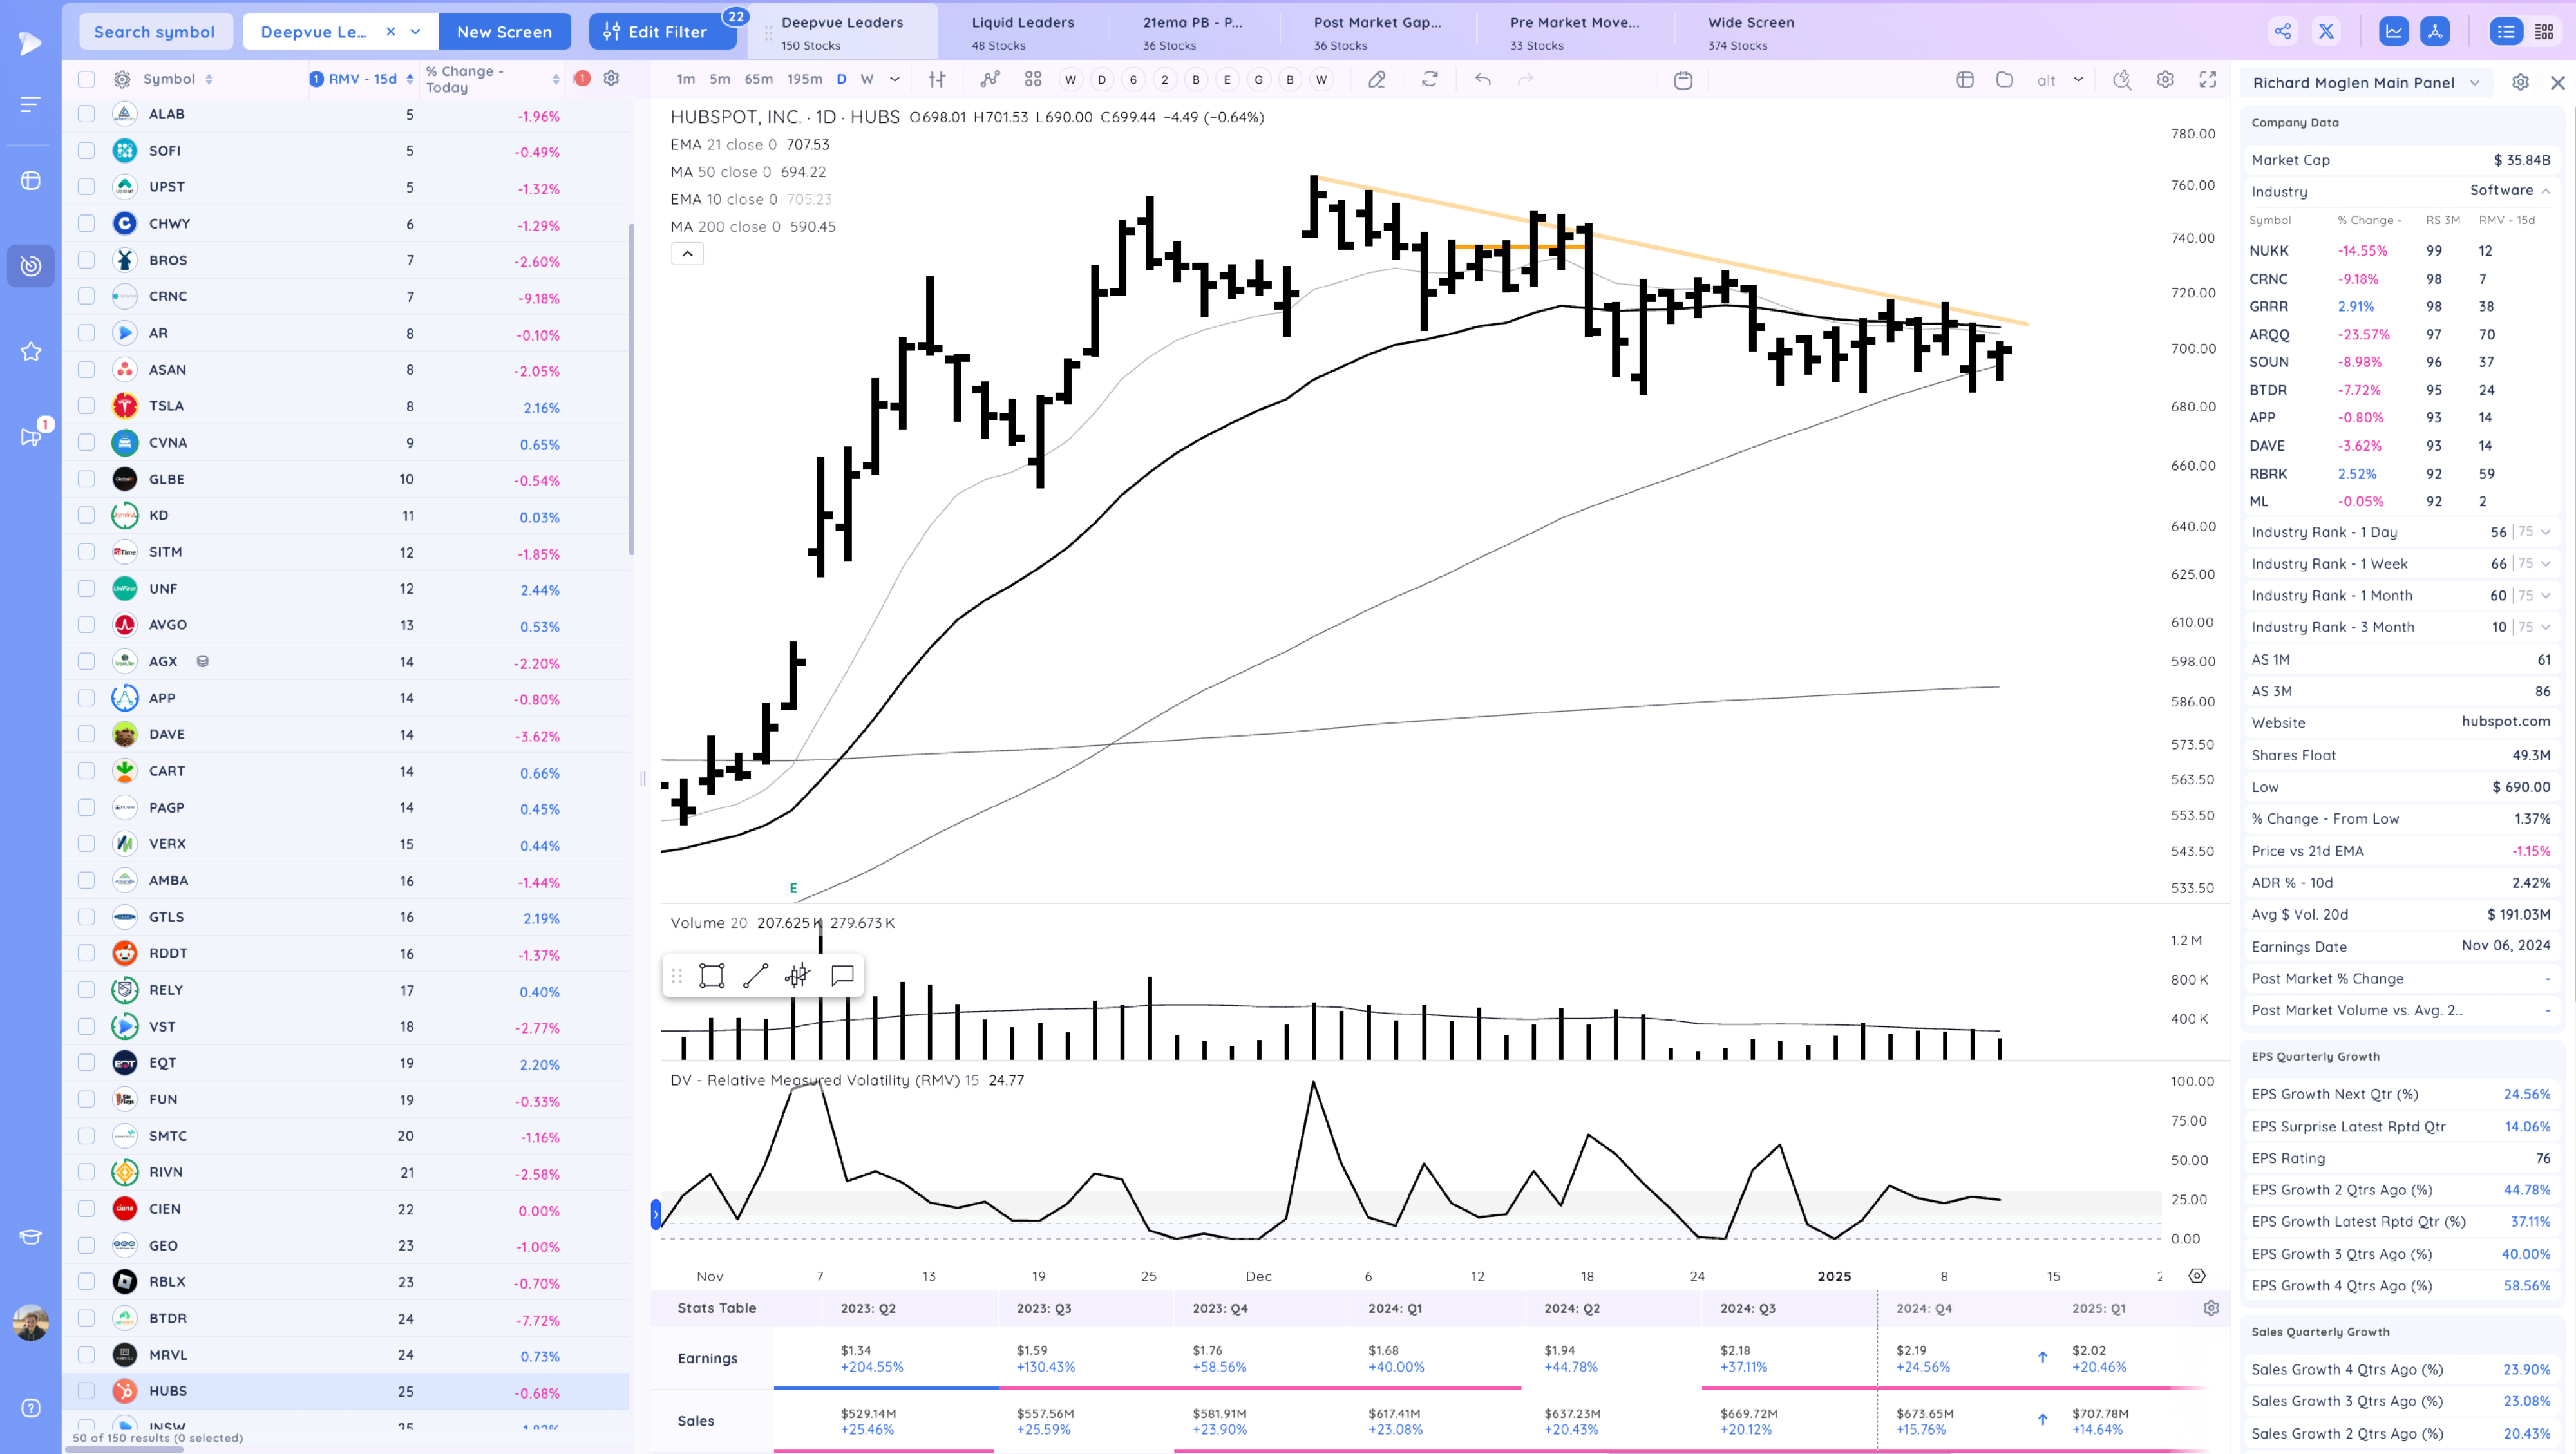Check the AVGO row checkbox
The width and height of the screenshot is (2576, 1454).
pyautogui.click(x=86, y=624)
